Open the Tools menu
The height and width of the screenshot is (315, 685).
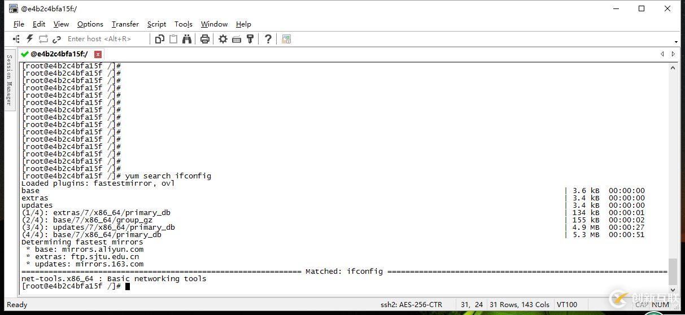pos(184,24)
